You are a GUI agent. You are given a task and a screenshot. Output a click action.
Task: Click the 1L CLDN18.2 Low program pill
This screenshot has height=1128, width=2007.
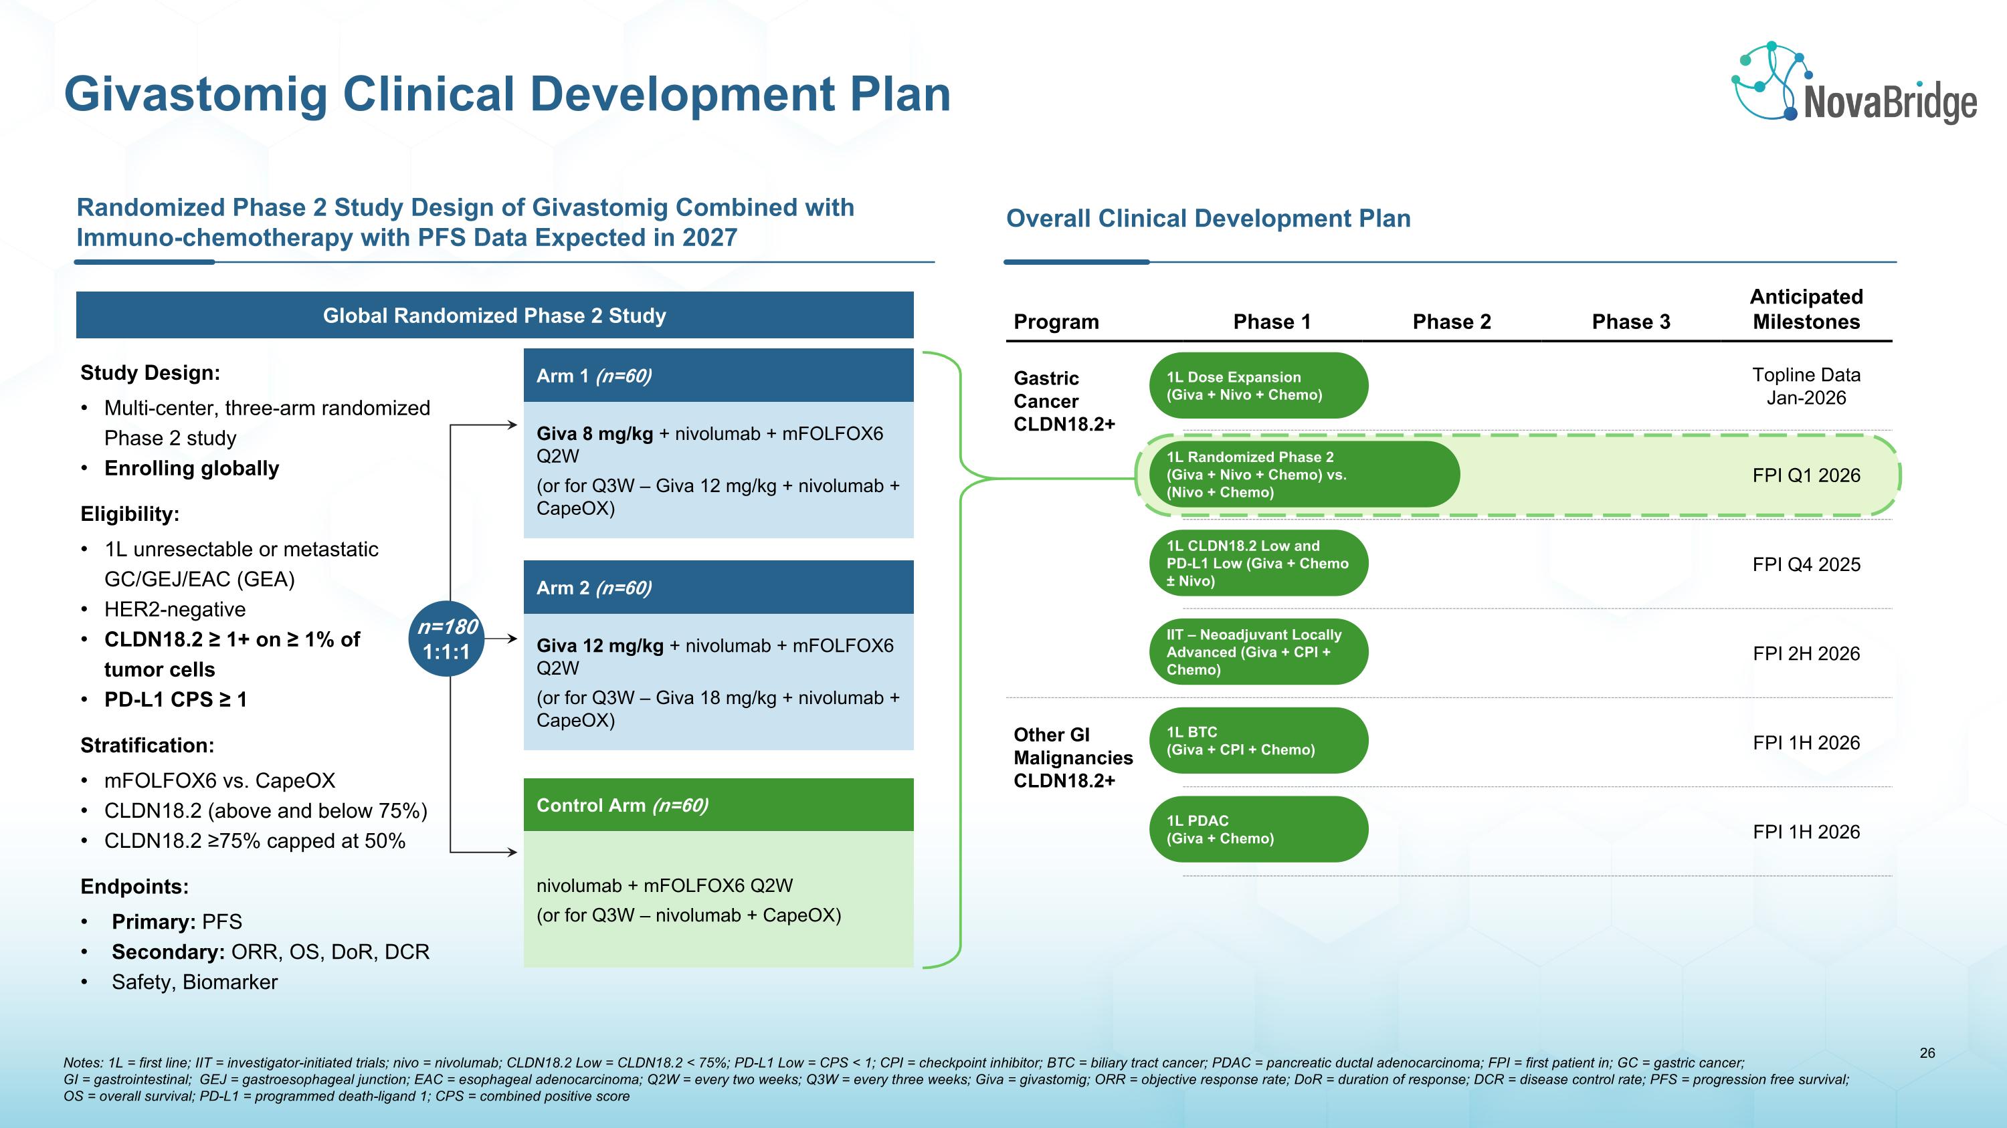pyautogui.click(x=1258, y=564)
